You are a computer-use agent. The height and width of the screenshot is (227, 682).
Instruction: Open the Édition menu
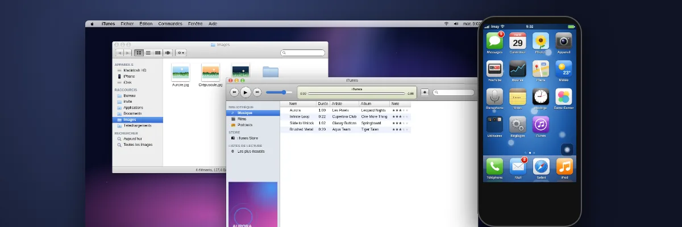(146, 24)
